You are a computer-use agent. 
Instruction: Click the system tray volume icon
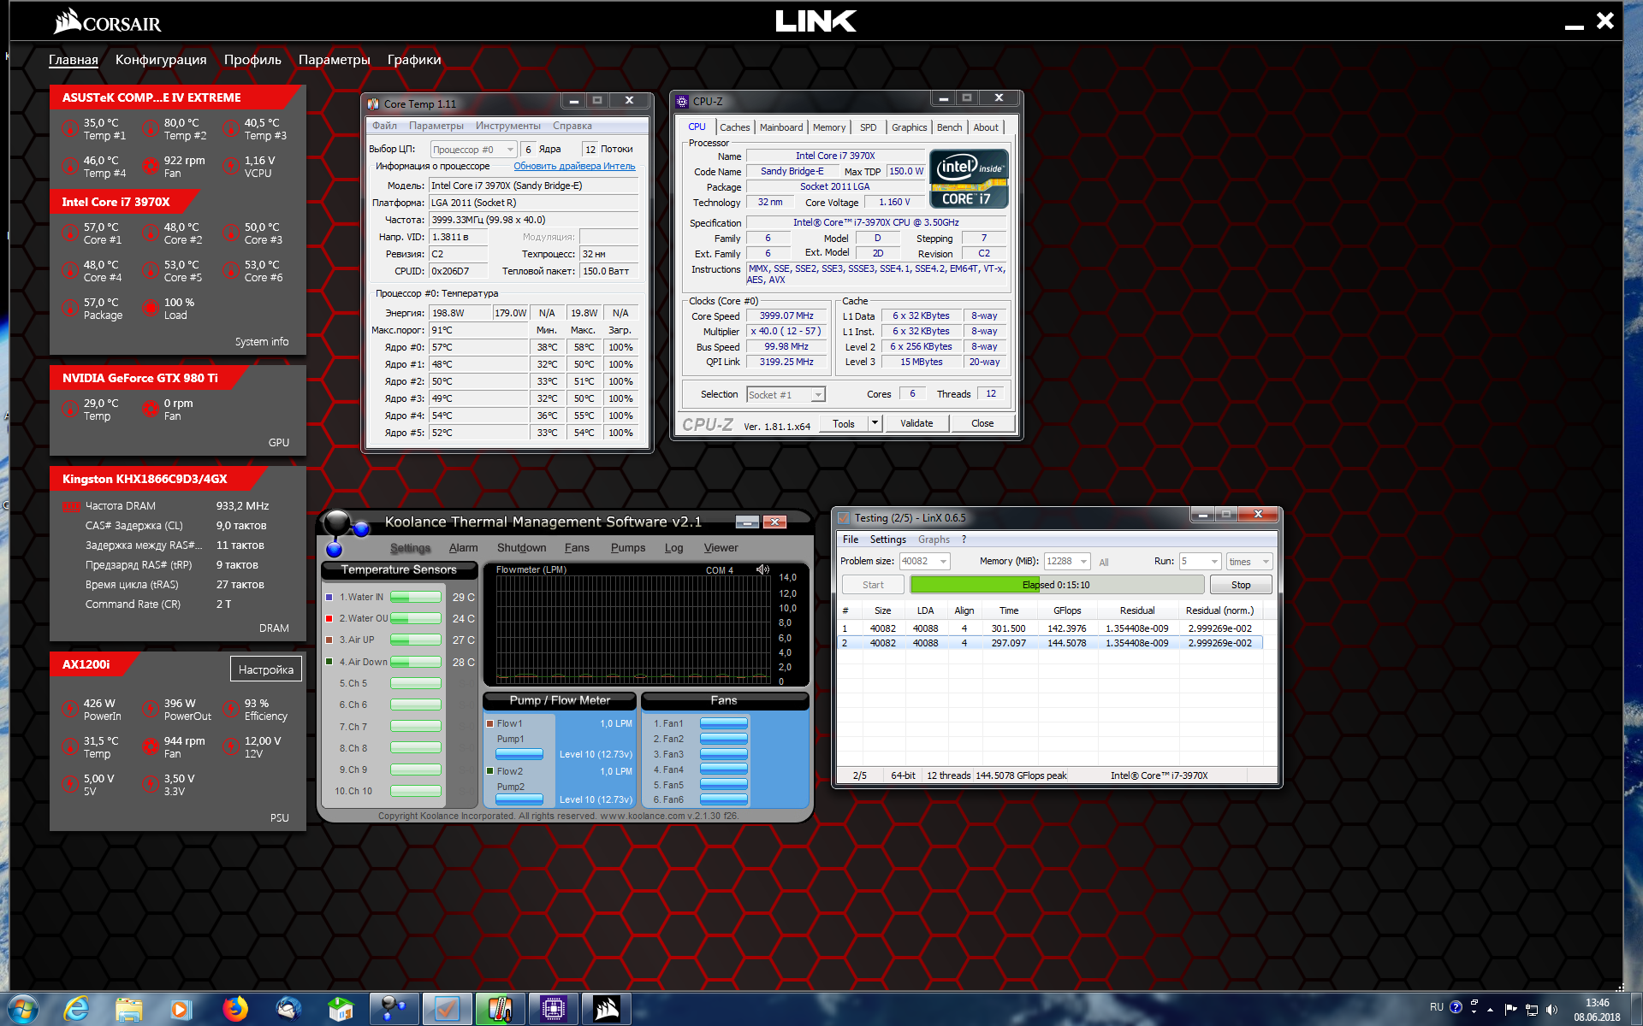(x=1551, y=1010)
